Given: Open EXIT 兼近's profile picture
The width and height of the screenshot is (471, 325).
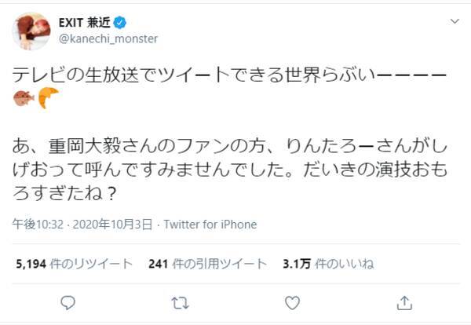Looking at the screenshot, I should 31,31.
